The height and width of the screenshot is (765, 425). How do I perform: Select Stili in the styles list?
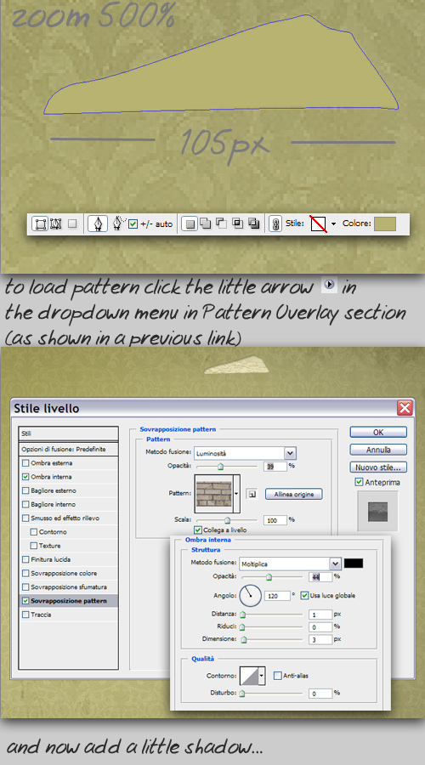pyautogui.click(x=68, y=433)
